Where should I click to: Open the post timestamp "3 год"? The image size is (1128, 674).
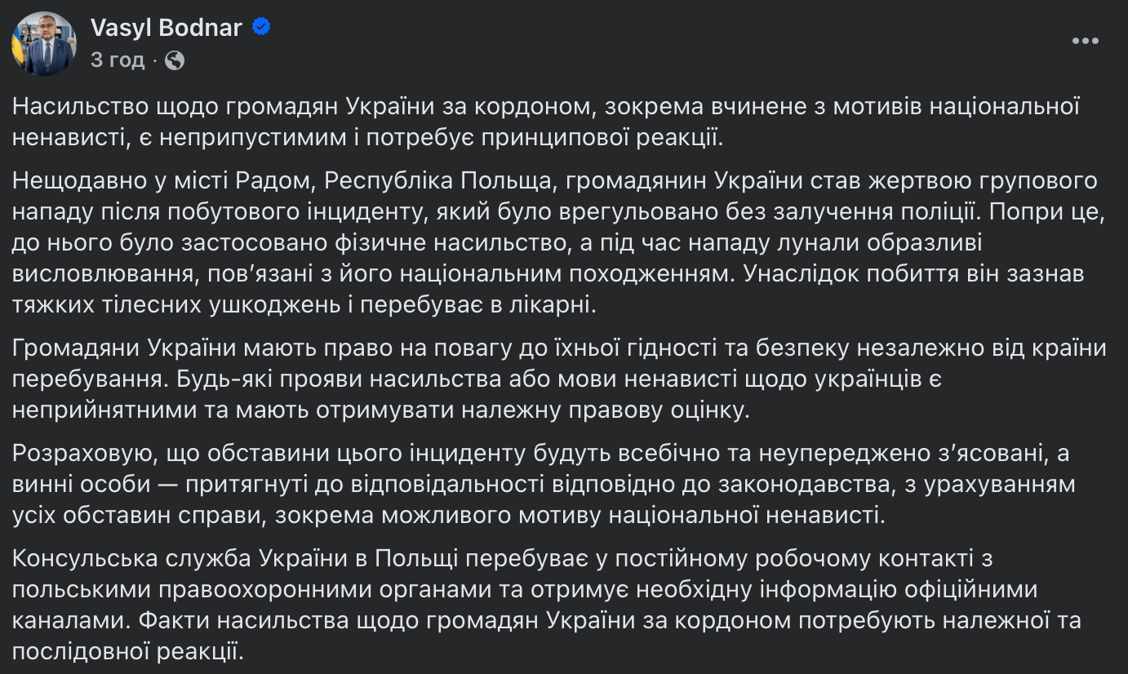coord(118,60)
